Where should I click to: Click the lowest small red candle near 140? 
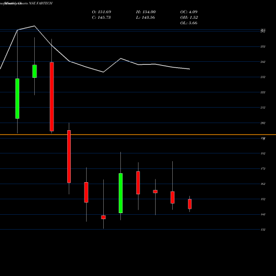(x=103, y=217)
